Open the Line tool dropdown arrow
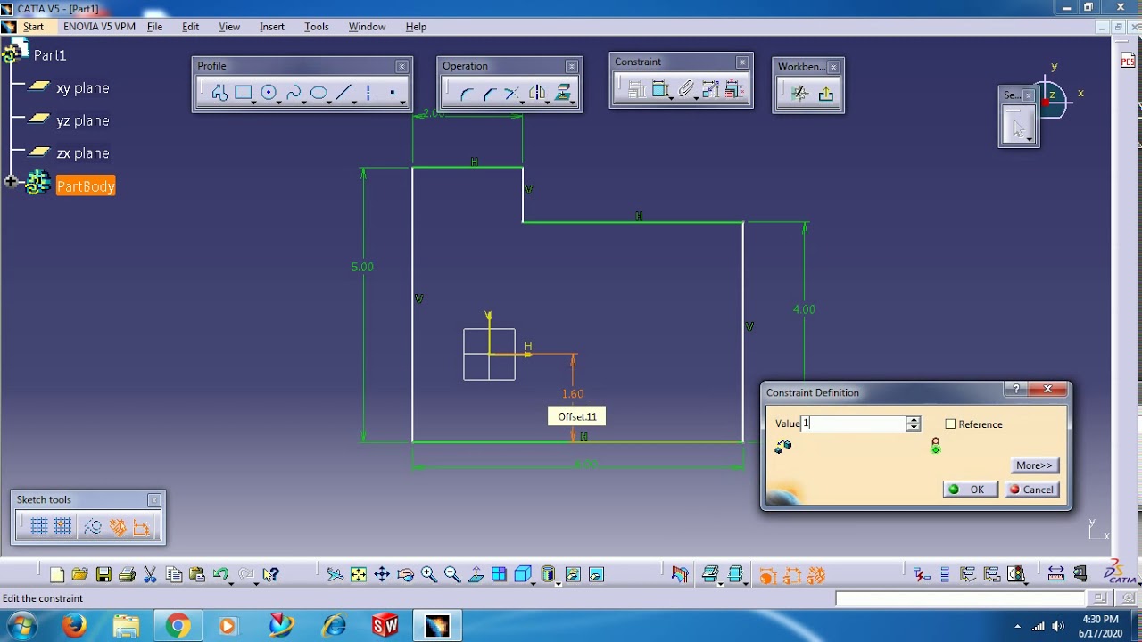 tap(354, 103)
